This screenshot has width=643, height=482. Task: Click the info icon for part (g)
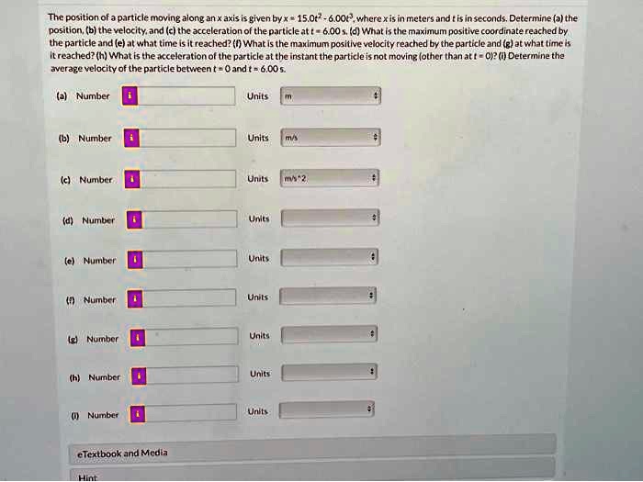click(138, 338)
